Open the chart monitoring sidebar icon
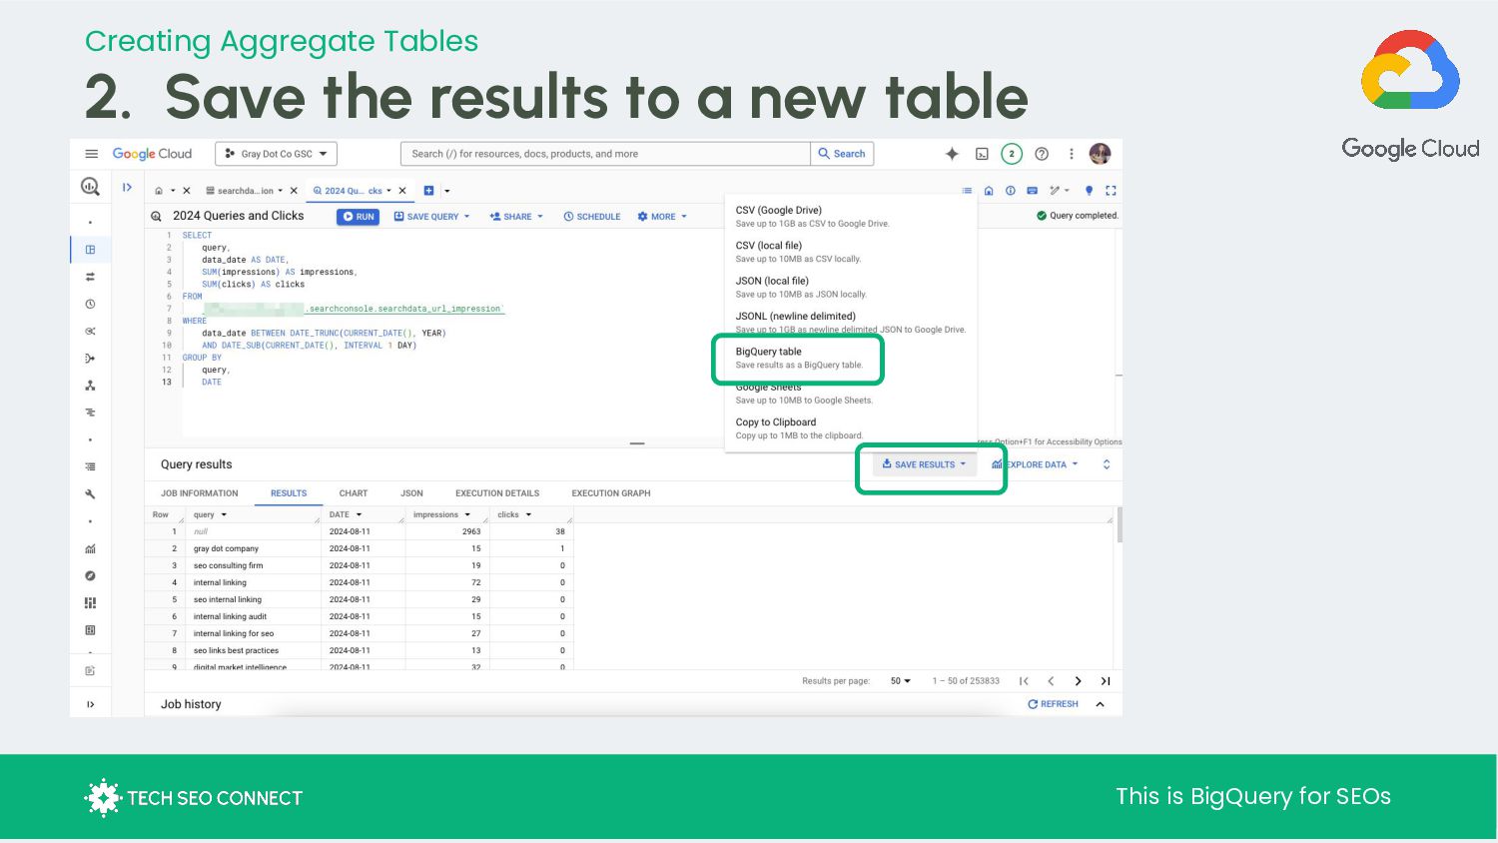1498x843 pixels. [90, 548]
